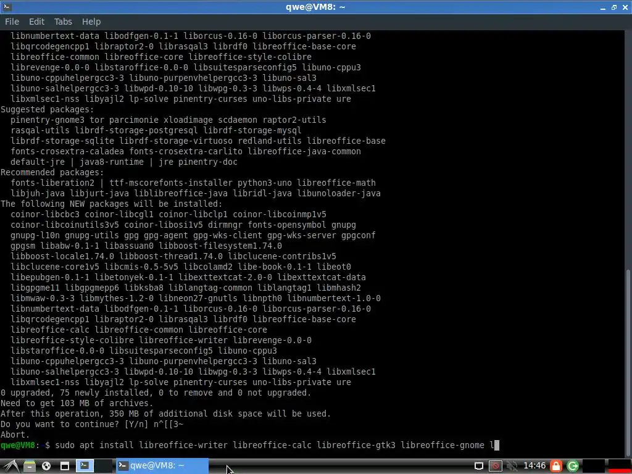
Task: Click 'libreoffice-java-common' package name
Action: pos(304,152)
